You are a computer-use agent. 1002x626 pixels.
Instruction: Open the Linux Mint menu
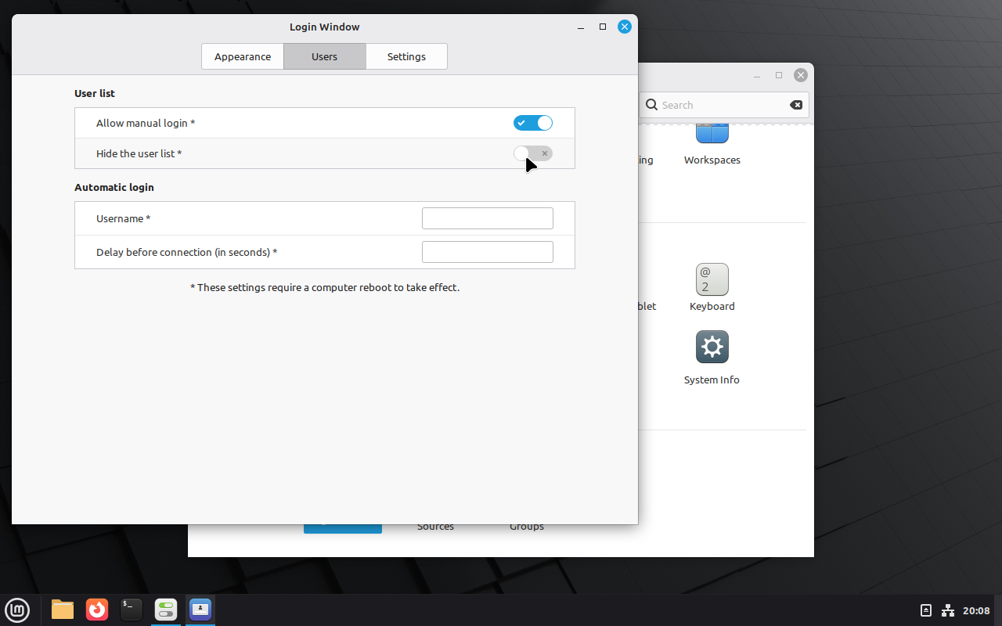click(17, 610)
